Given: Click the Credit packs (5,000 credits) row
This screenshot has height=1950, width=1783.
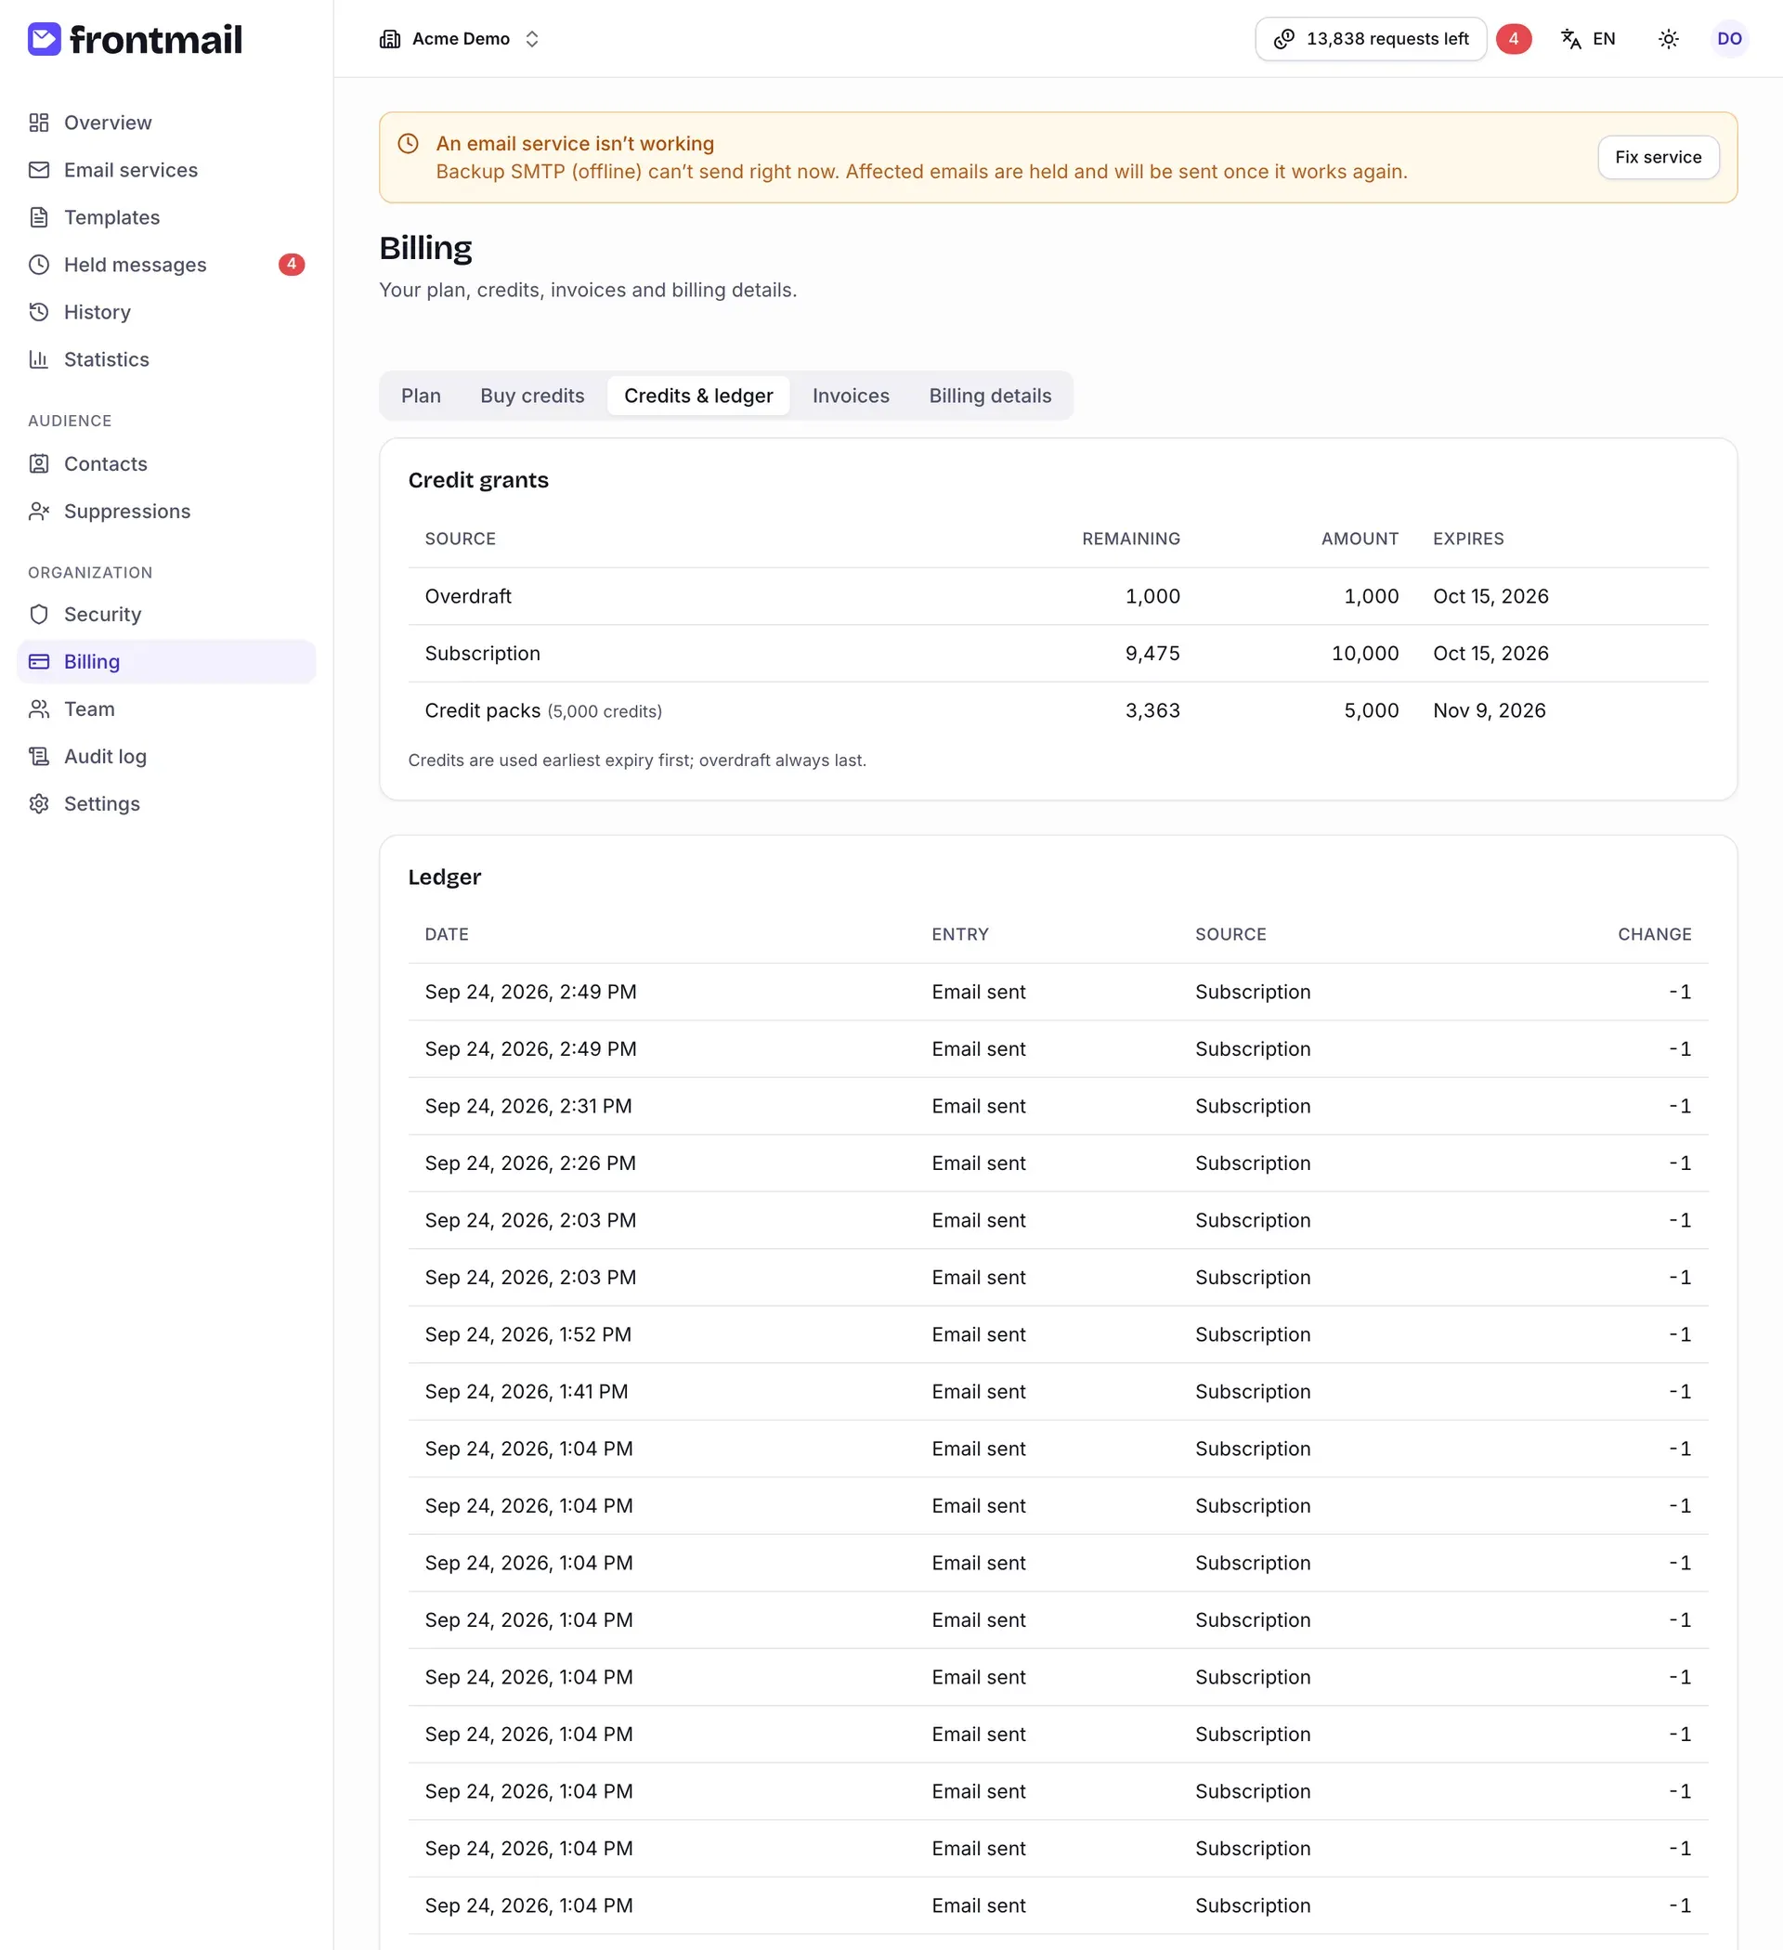Looking at the screenshot, I should tap(1058, 711).
